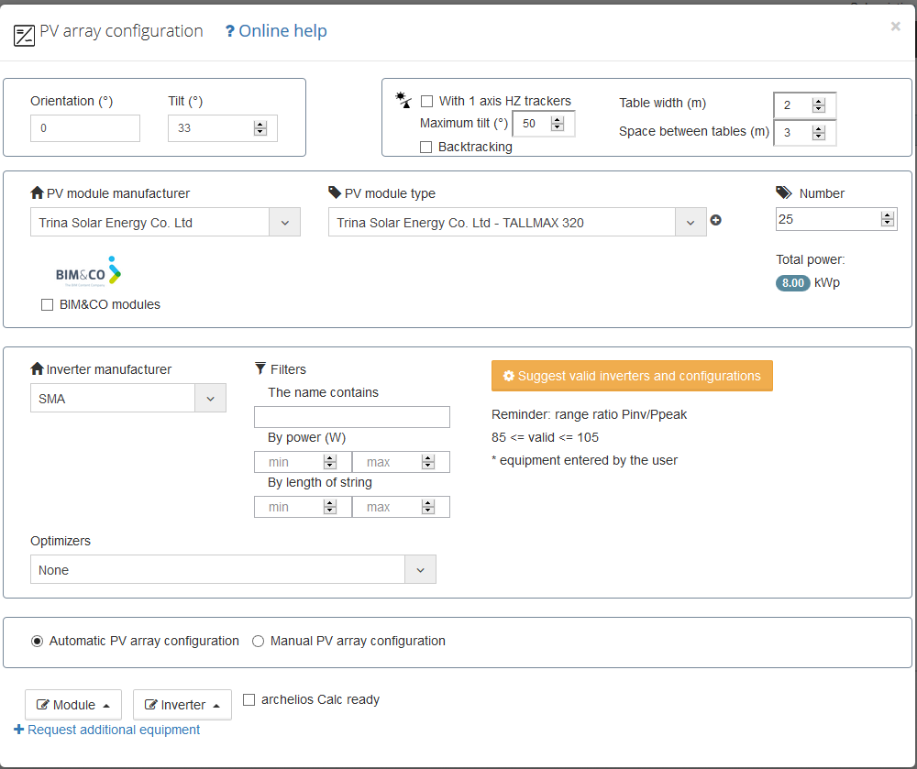This screenshot has height=769, width=917.
Task: Select Automatic PV array configuration radio
Action: tap(37, 642)
